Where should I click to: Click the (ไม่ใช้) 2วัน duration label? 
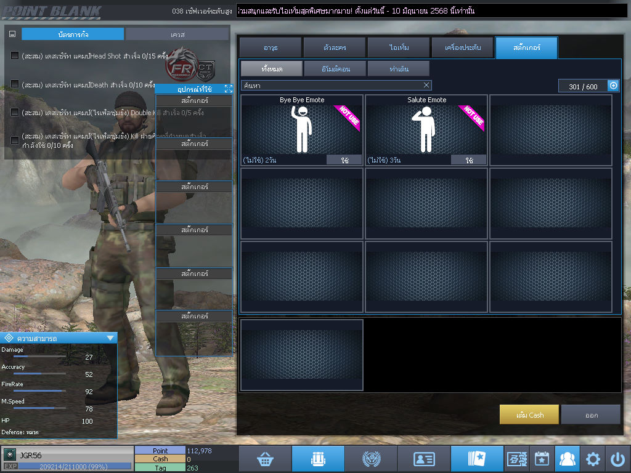tap(259, 160)
